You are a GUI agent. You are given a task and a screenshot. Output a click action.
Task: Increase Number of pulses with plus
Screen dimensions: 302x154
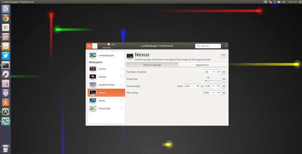pos(218,72)
